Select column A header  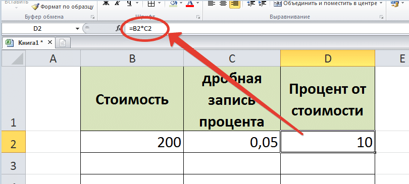53,58
